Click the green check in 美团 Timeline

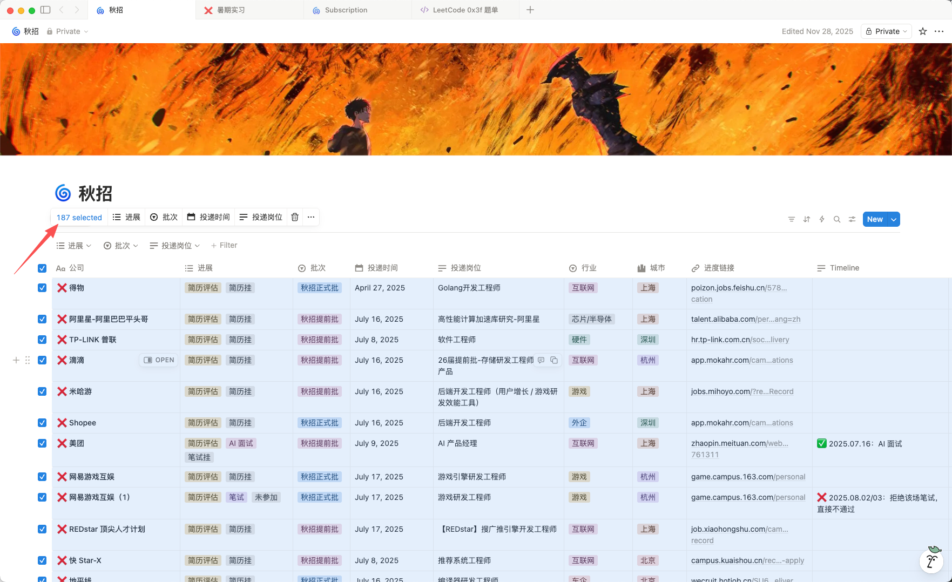pos(822,443)
